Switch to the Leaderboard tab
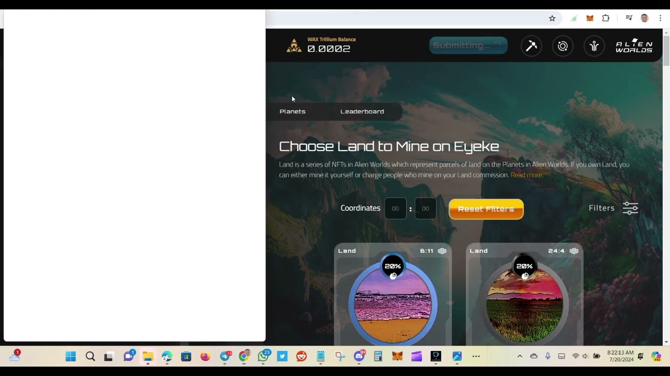This screenshot has width=670, height=376. point(362,112)
